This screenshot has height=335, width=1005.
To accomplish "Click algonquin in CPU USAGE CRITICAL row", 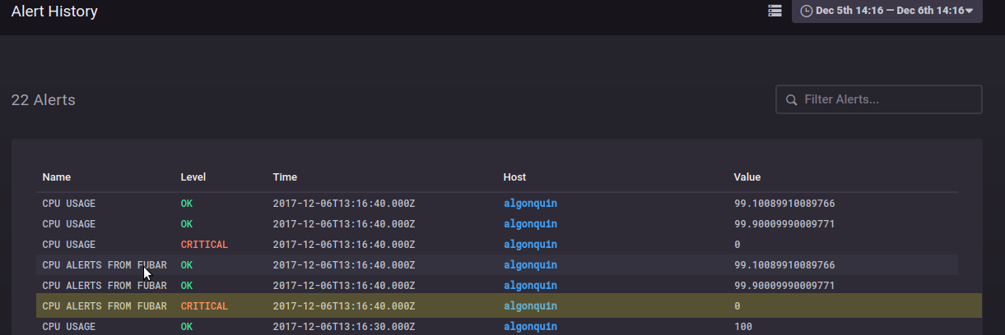I will pos(530,244).
